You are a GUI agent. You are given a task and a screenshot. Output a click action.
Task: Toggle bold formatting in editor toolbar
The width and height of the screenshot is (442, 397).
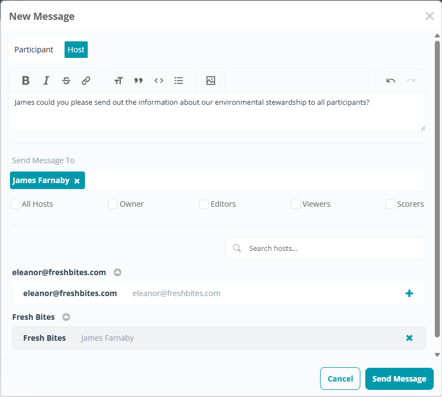(x=25, y=81)
